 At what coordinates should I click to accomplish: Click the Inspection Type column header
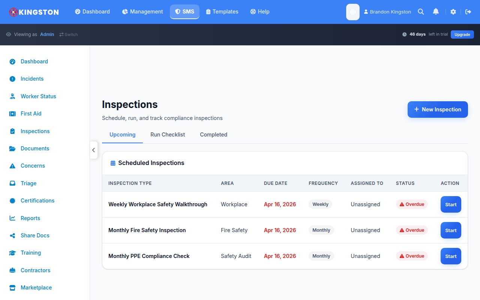(x=130, y=183)
